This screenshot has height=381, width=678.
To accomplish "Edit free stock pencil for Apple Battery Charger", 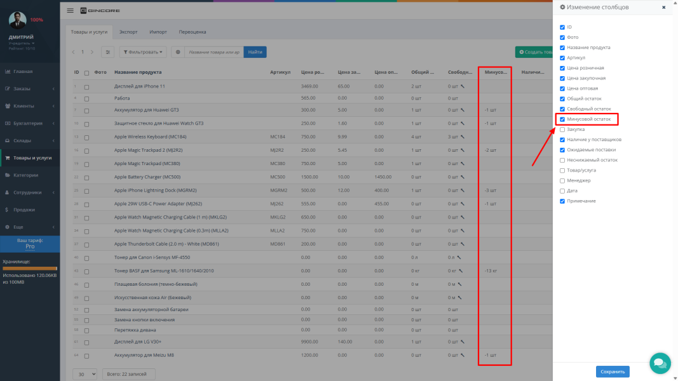I will click(x=462, y=177).
